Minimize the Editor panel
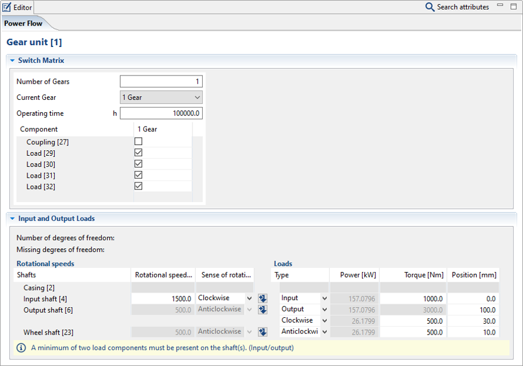 click(x=500, y=6)
